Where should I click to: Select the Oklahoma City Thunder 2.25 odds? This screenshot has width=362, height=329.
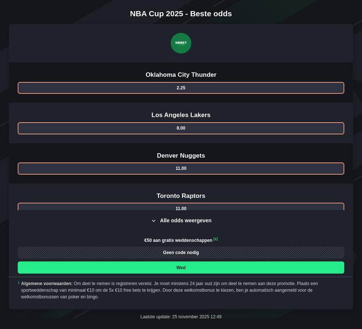tap(181, 87)
